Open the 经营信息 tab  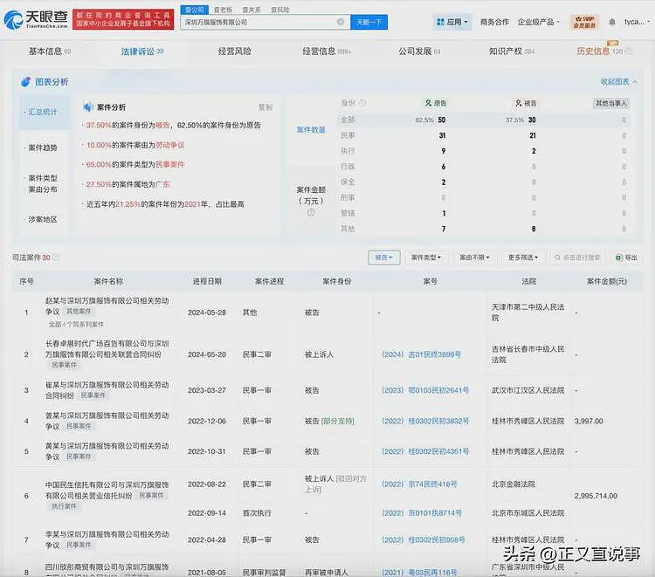click(x=327, y=52)
